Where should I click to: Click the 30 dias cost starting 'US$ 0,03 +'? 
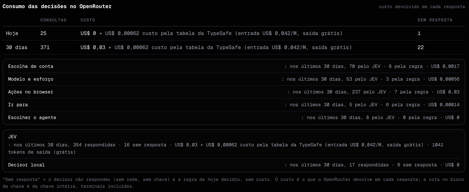(216, 47)
